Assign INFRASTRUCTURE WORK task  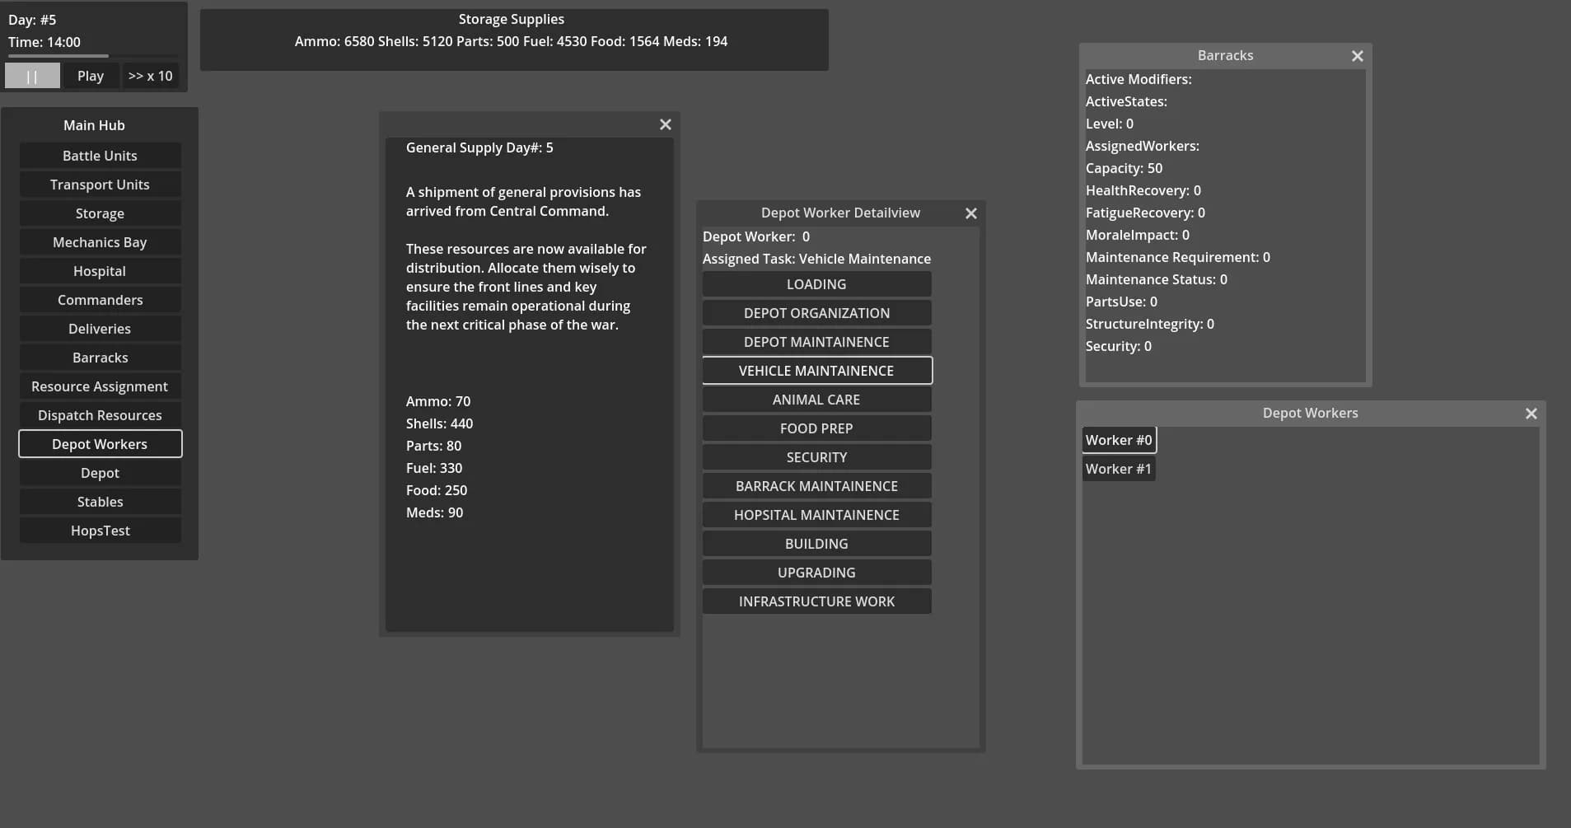pos(816,601)
